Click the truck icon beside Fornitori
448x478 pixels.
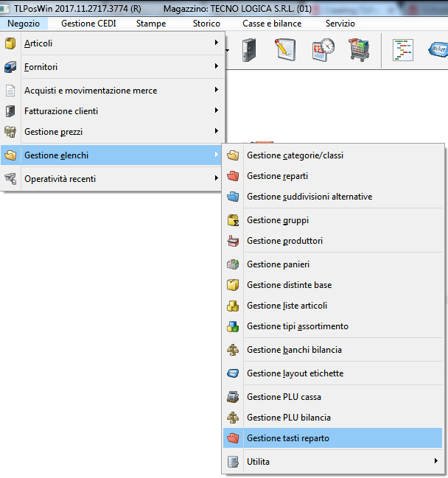pyautogui.click(x=10, y=67)
